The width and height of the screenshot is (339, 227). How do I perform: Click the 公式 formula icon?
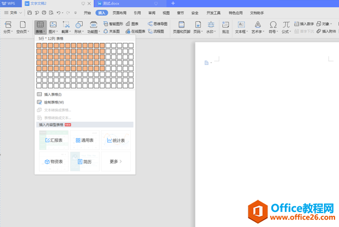click(x=286, y=27)
